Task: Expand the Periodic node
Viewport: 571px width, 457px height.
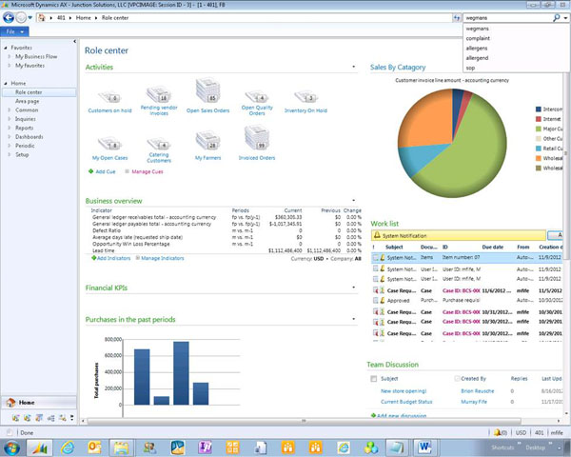Action: coord(10,146)
